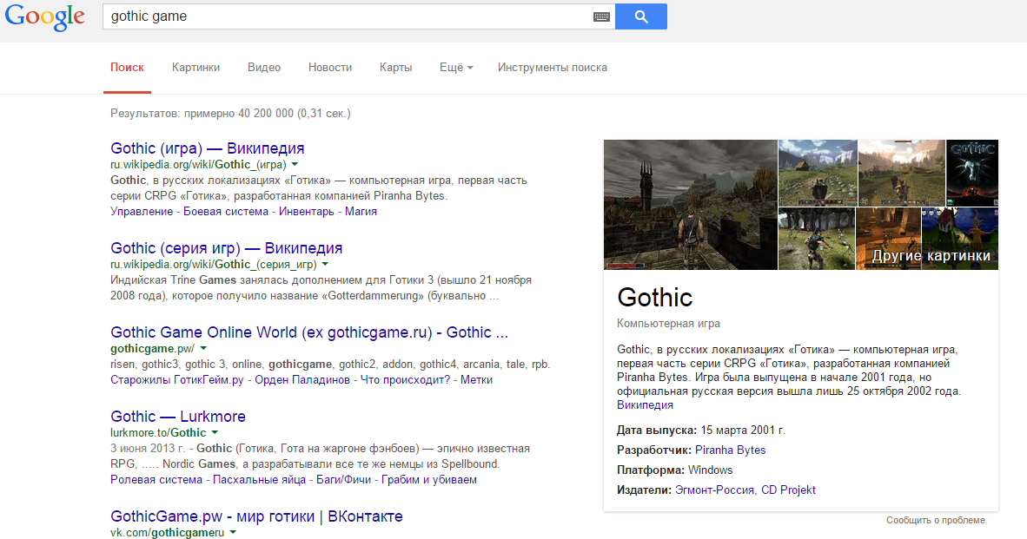Expand arrow next to ru.wikipedia.org/wiki/Gothic_(игра)
The width and height of the screenshot is (1027, 539).
tap(295, 165)
